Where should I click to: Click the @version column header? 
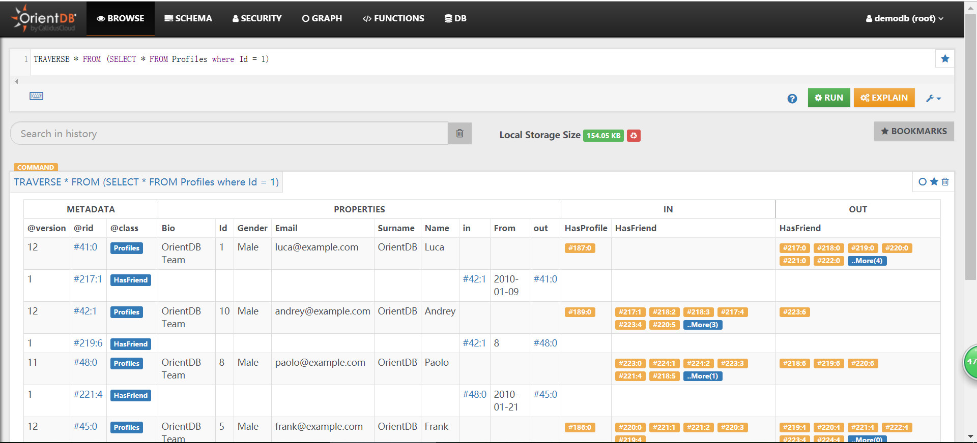47,228
